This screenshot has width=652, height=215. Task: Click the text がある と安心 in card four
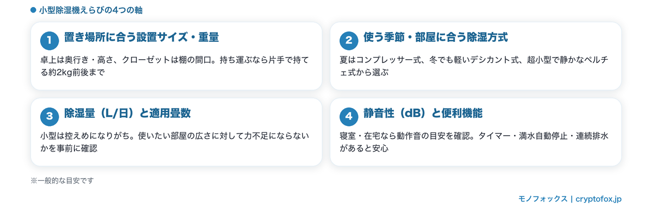pyautogui.click(x=364, y=148)
